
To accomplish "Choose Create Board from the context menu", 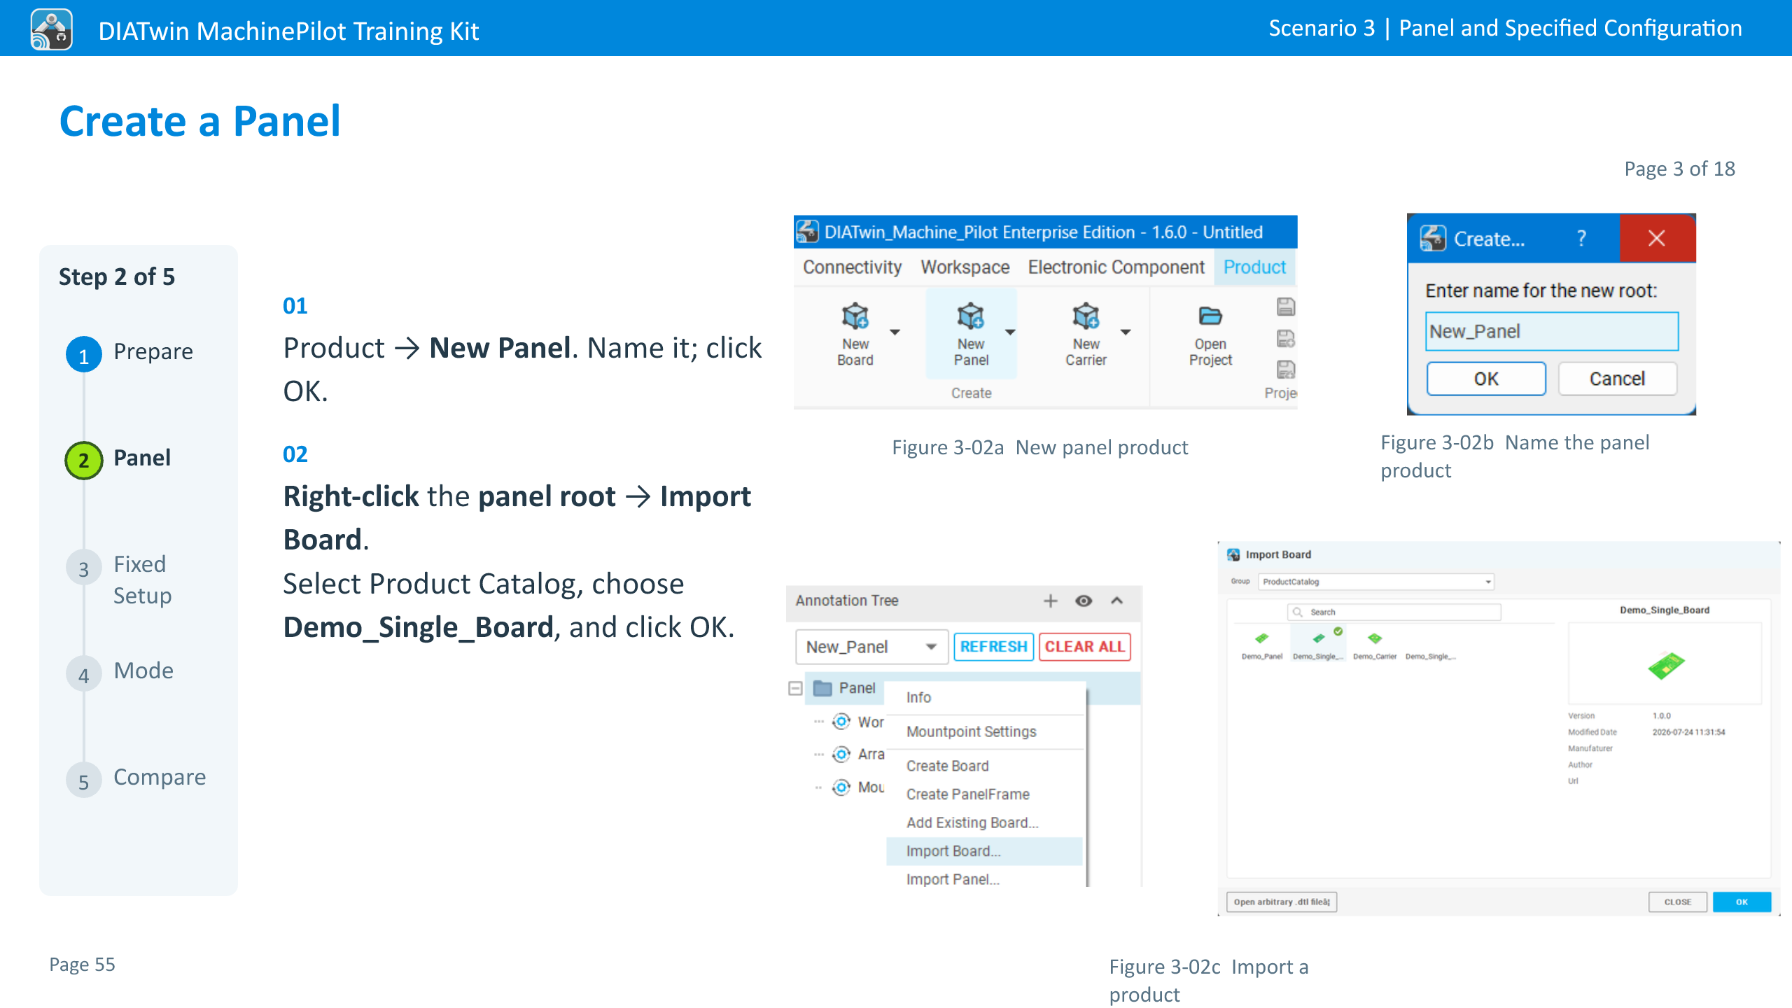I will tap(985, 766).
